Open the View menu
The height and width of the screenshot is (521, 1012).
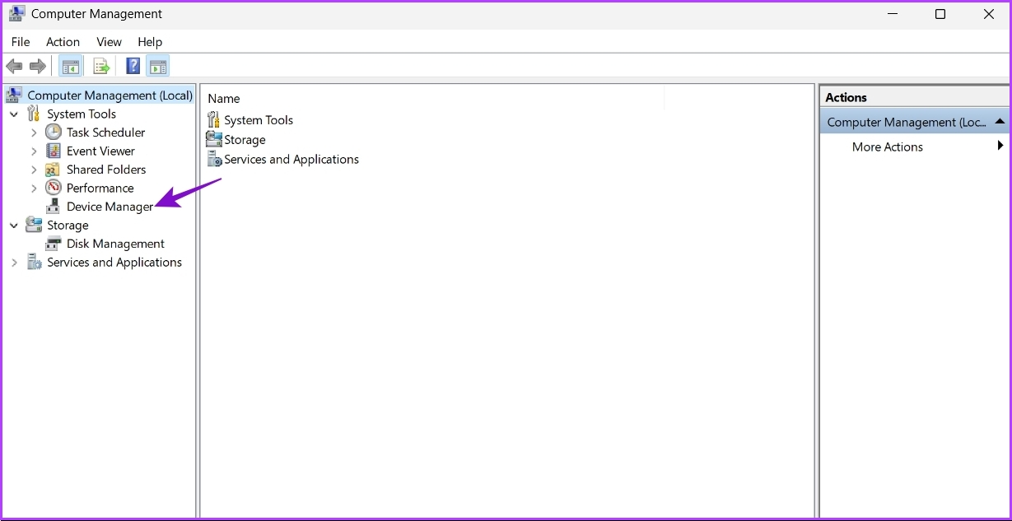coord(109,42)
